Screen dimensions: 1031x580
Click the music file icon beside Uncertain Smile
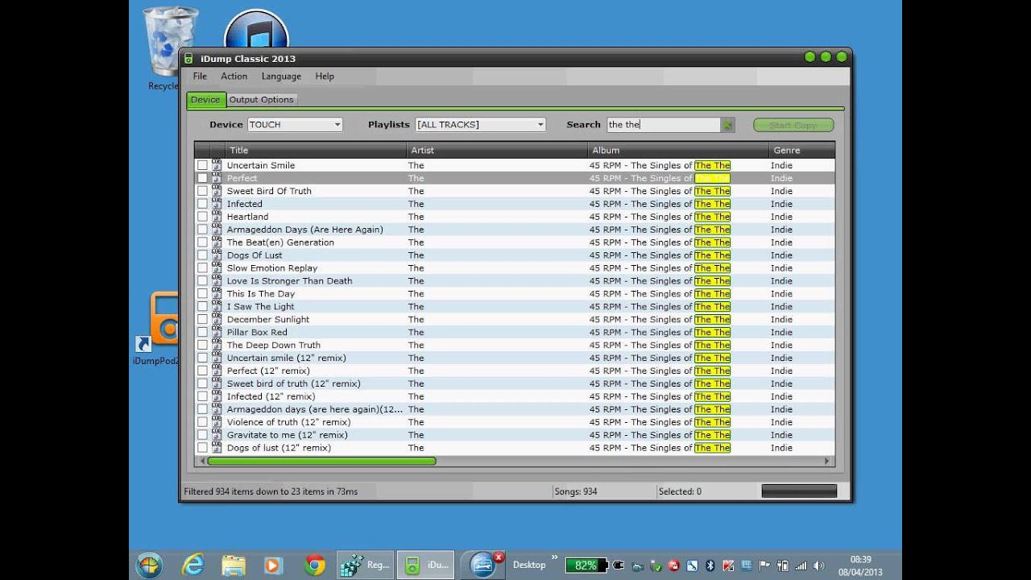click(217, 164)
